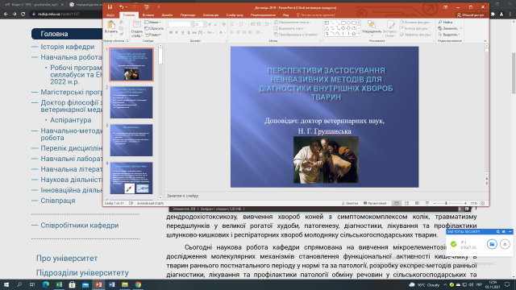Open the Arrange (Упорядочить) button

click(x=372, y=27)
